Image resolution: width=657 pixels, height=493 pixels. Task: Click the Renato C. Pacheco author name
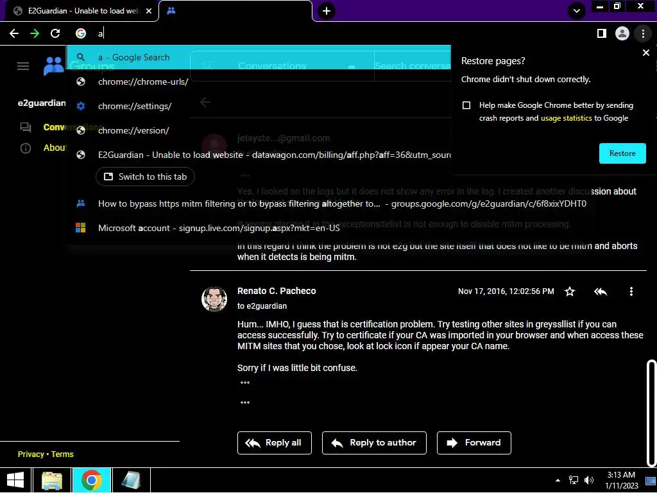[x=277, y=291]
